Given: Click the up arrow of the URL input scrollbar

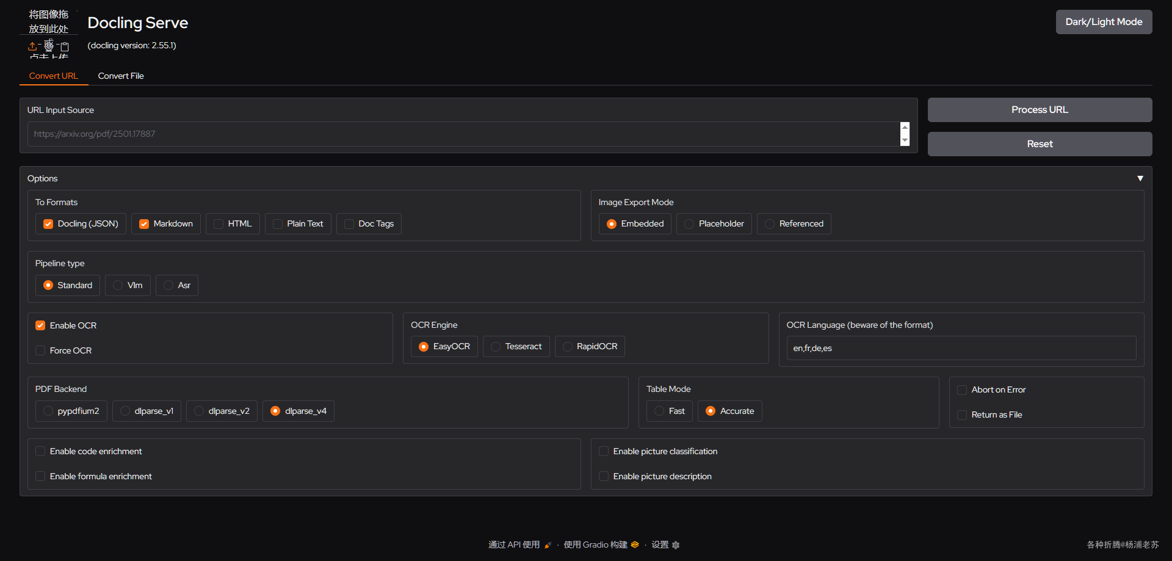Looking at the screenshot, I should (x=905, y=128).
